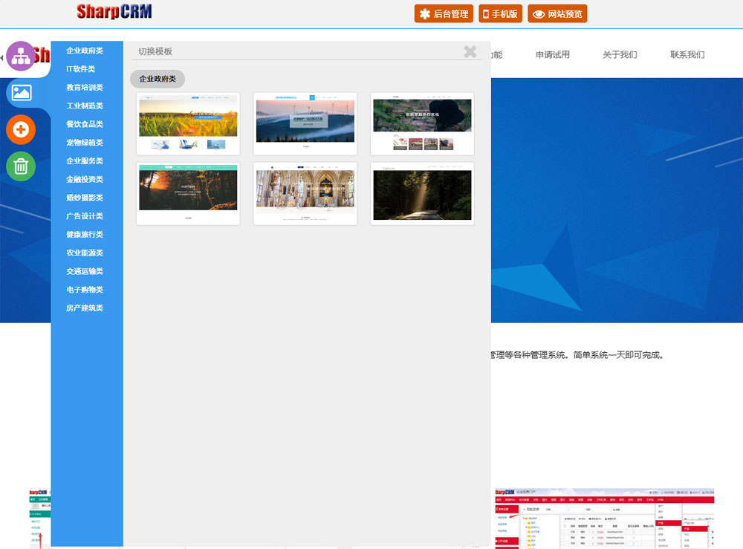Click the orange add plus icon

click(21, 130)
